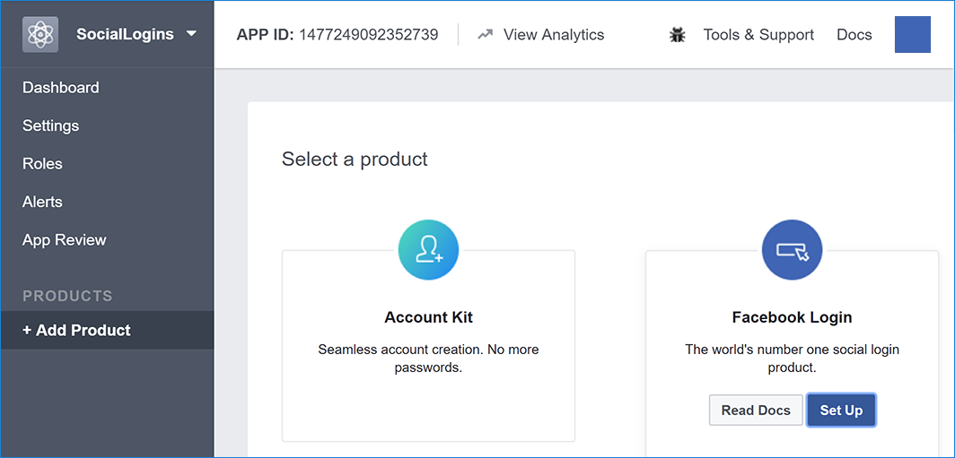This screenshot has height=458, width=955.
Task: Open the View Analytics link
Action: (553, 35)
